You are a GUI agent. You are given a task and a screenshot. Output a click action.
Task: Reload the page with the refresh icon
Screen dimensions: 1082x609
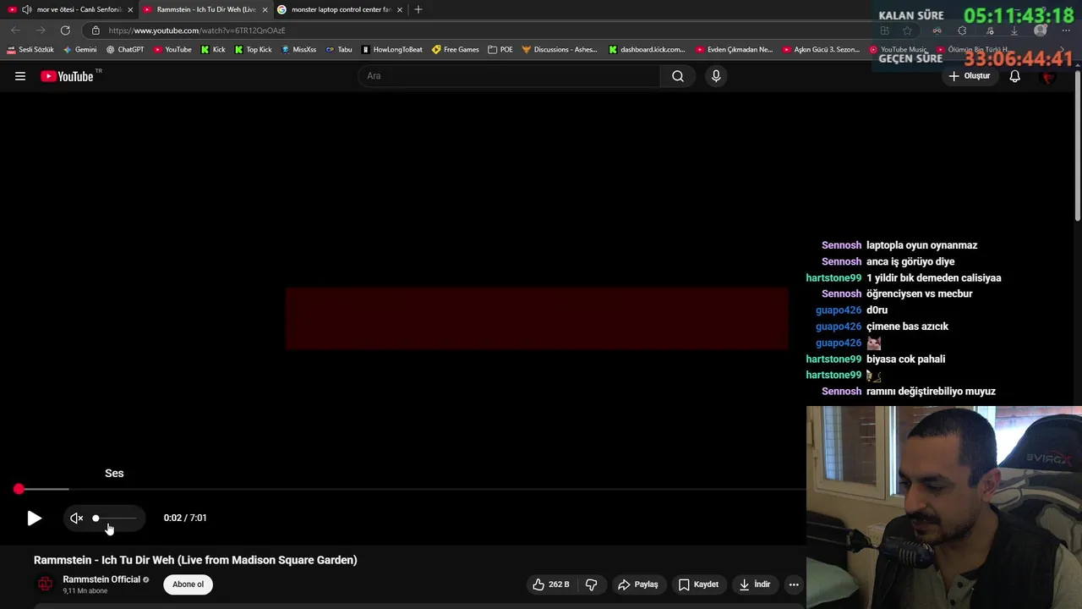click(65, 30)
